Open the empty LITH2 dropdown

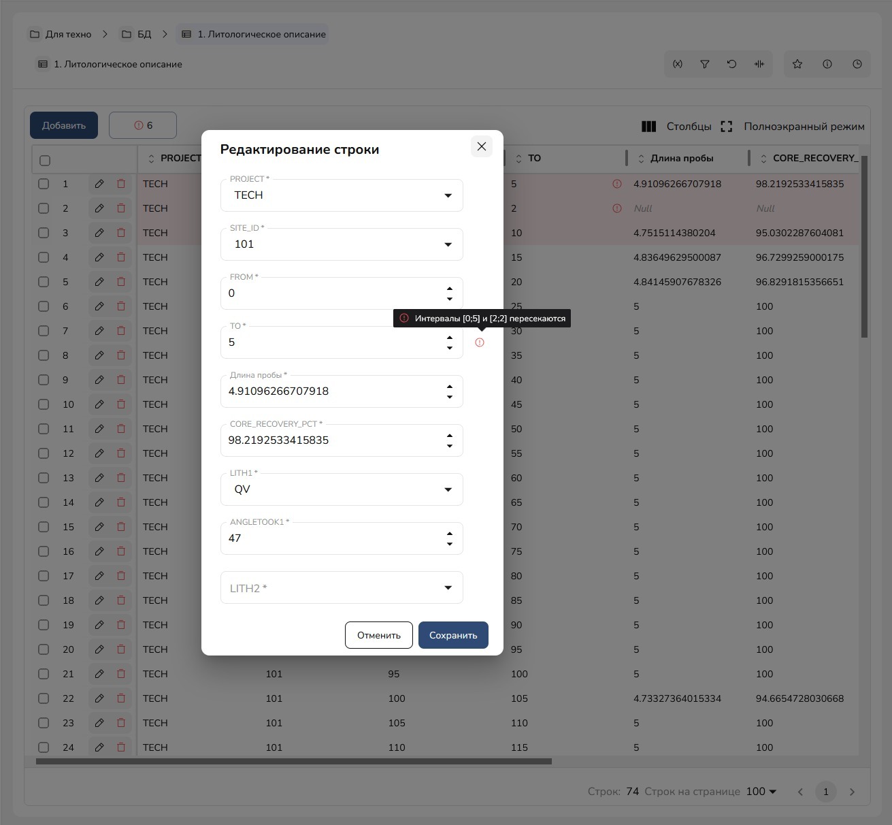click(x=342, y=587)
